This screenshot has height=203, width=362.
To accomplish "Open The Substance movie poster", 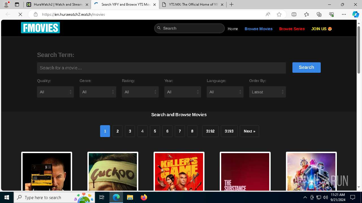I will click(x=245, y=171).
